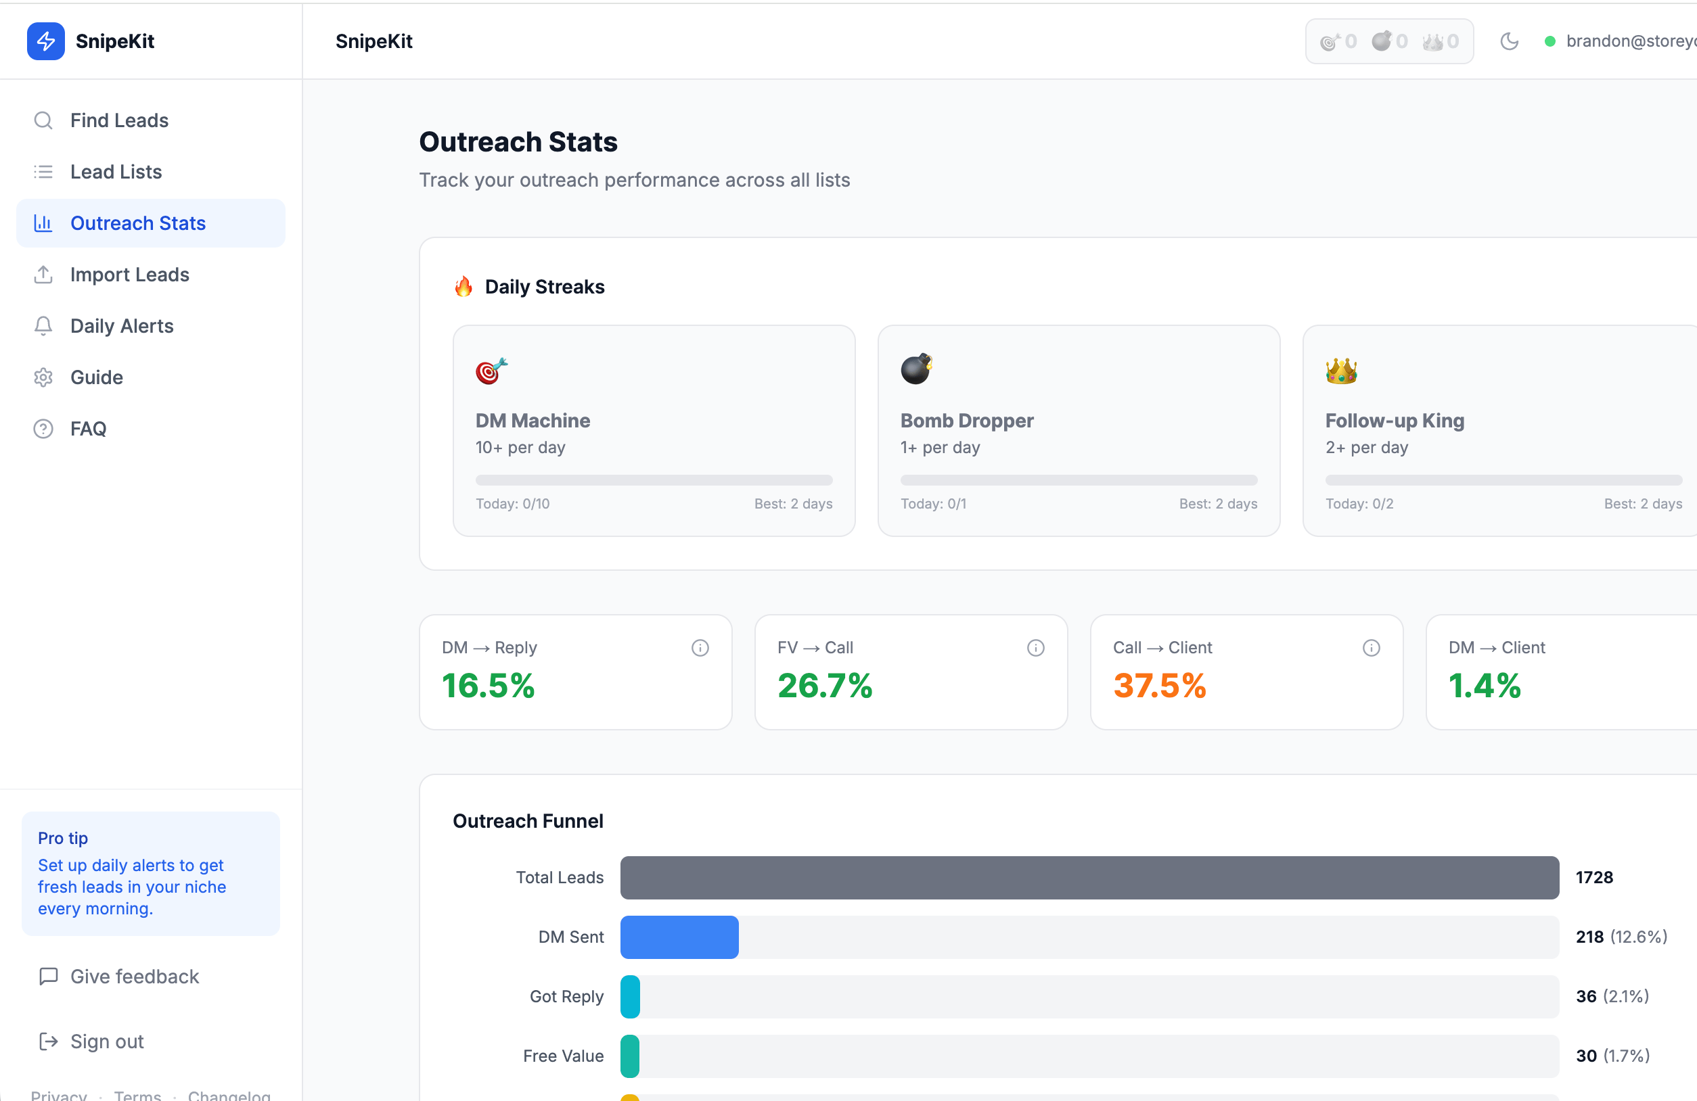
Task: Open Lead Lists from sidebar
Action: point(116,172)
